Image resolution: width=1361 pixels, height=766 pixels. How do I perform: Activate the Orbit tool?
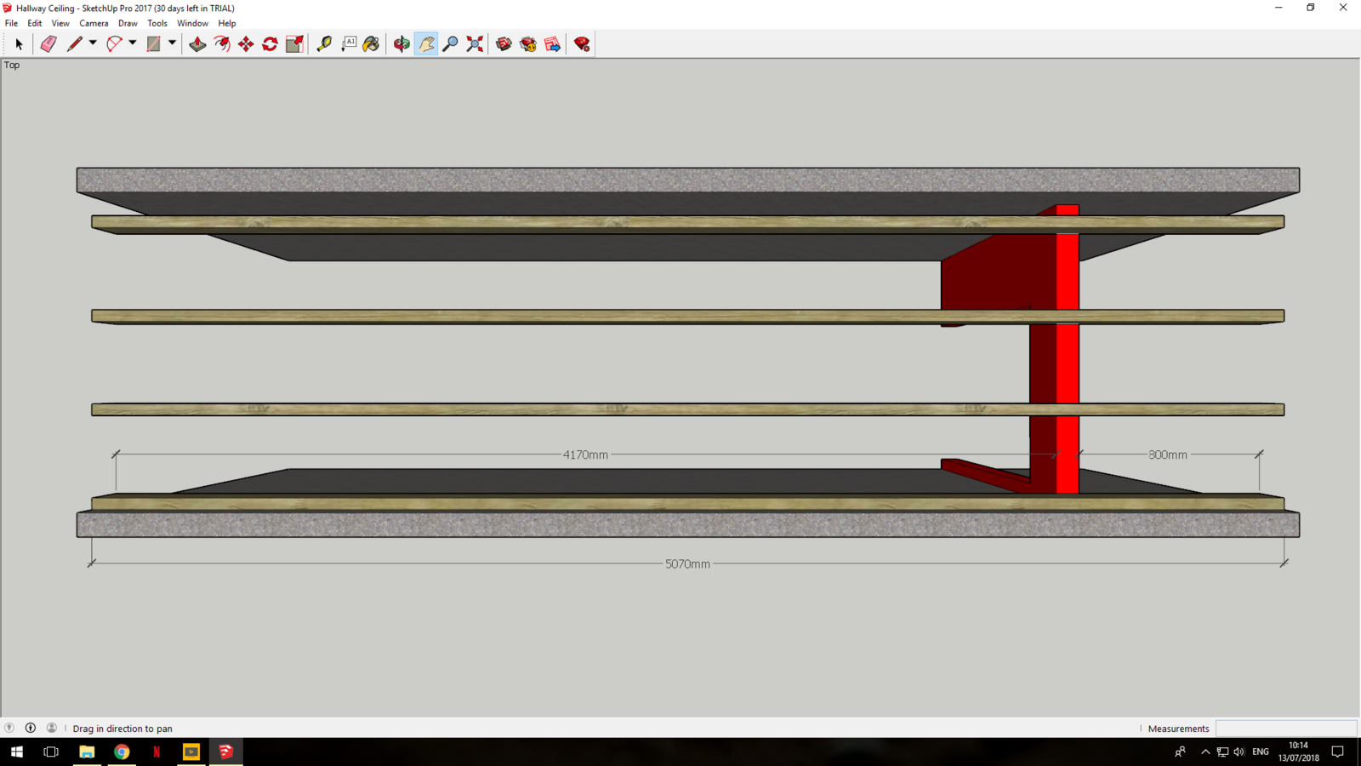(x=401, y=44)
